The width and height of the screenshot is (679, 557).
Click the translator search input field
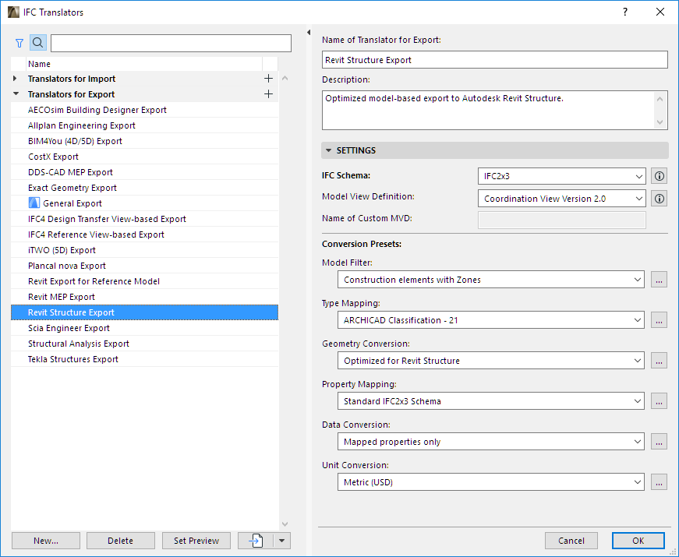(x=171, y=43)
